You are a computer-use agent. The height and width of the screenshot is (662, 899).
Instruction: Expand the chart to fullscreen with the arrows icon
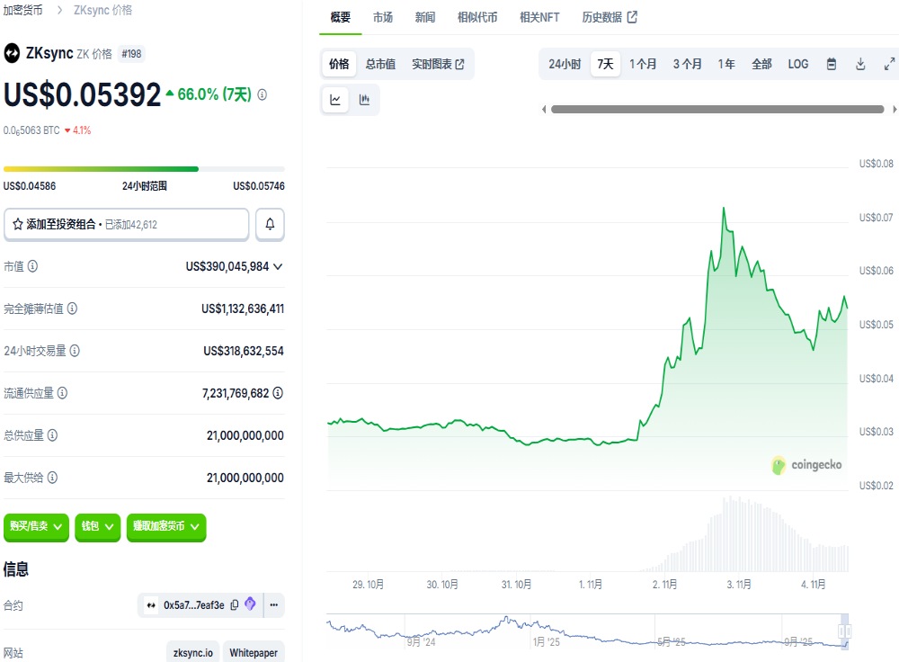point(890,64)
